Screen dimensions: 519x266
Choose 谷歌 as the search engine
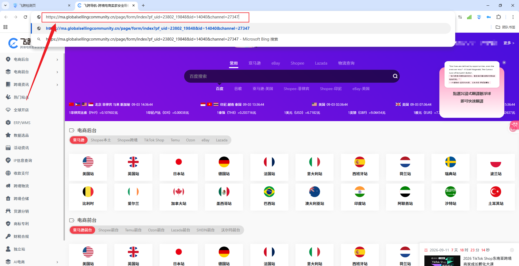[238, 89]
